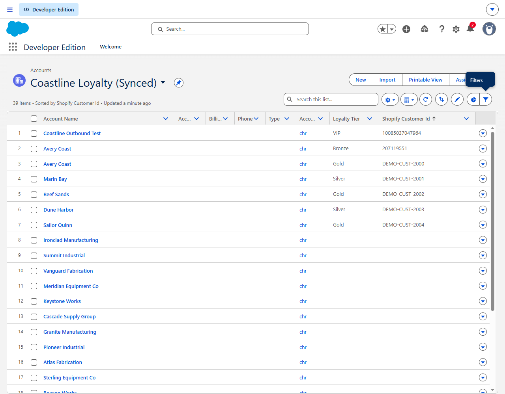
Task: Open the user profile avatar
Action: tap(489, 29)
